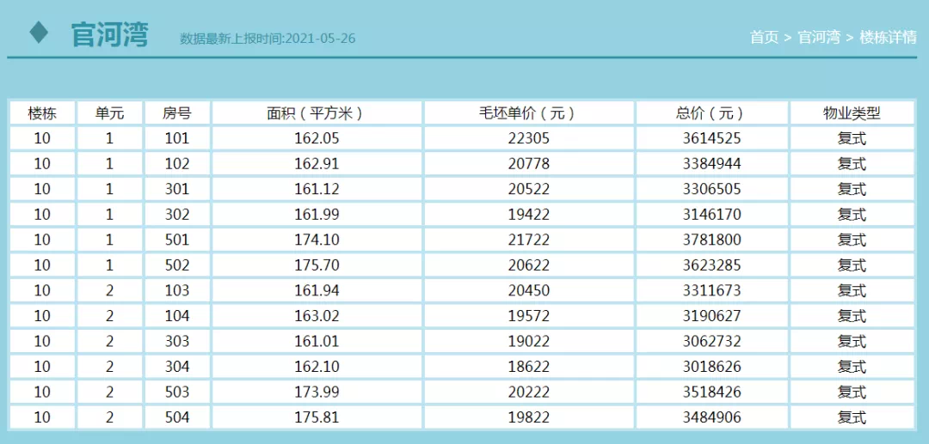929x444 pixels.
Task: Click the area value 175.70
Action: [317, 265]
